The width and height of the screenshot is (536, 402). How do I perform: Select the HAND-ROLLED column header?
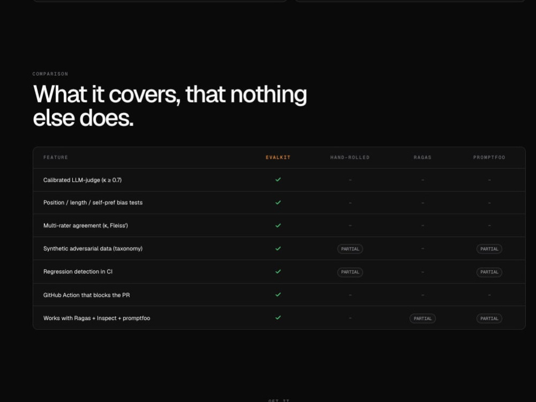(x=349, y=157)
